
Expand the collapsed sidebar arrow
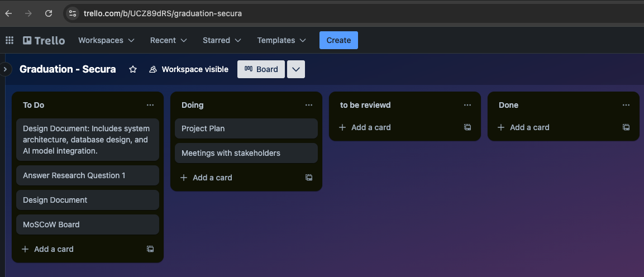pos(6,69)
